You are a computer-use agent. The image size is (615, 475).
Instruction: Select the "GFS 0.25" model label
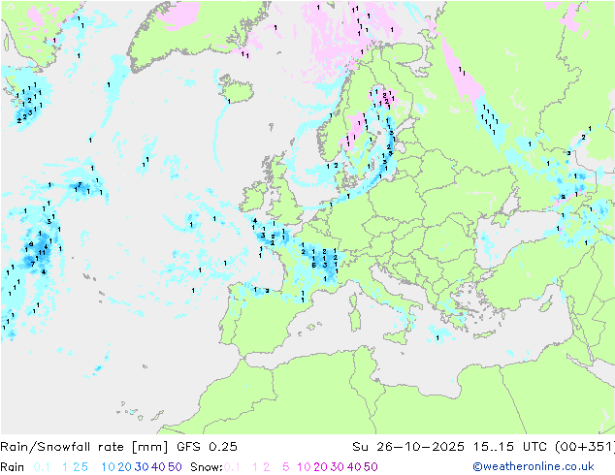[207, 447]
